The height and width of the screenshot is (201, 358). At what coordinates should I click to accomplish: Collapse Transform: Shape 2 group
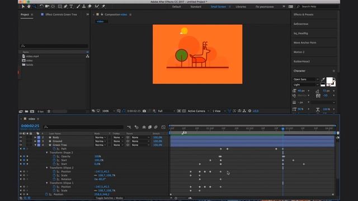pyautogui.click(x=47, y=152)
